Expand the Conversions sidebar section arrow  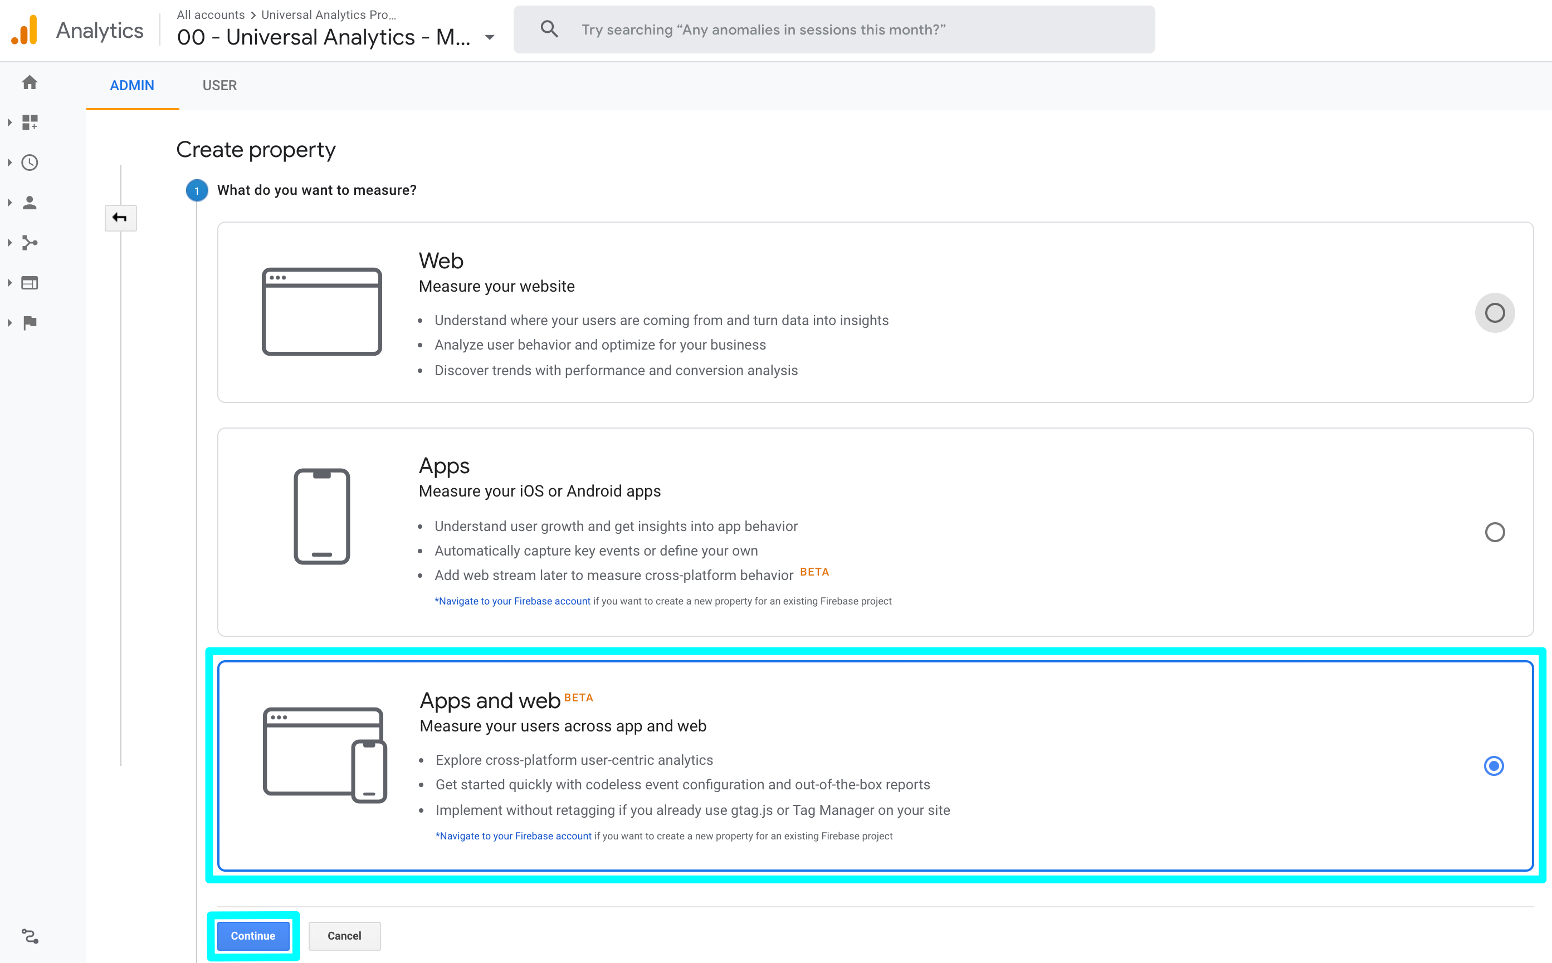click(x=9, y=323)
